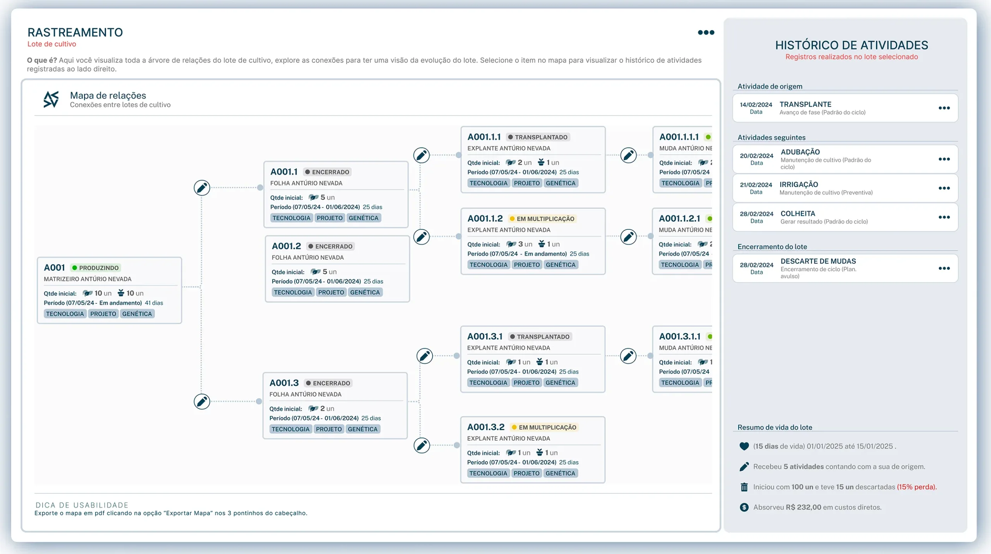Open the ADUBAÇÃO activity options menu
Screen dimensions: 991x554
coord(945,159)
